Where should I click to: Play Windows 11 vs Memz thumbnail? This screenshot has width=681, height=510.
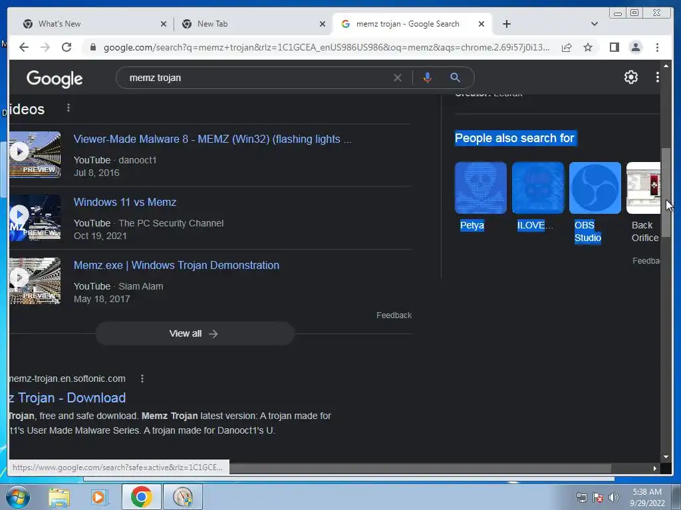click(35, 218)
